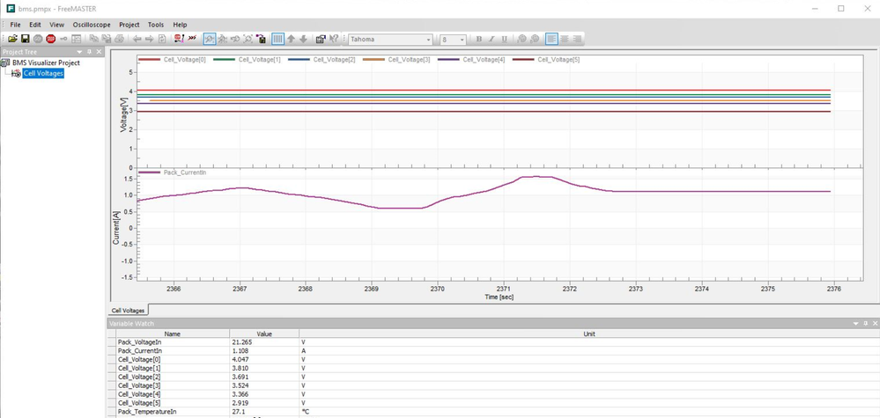Select align right paragraph button
This screenshot has height=418, width=880.
577,40
